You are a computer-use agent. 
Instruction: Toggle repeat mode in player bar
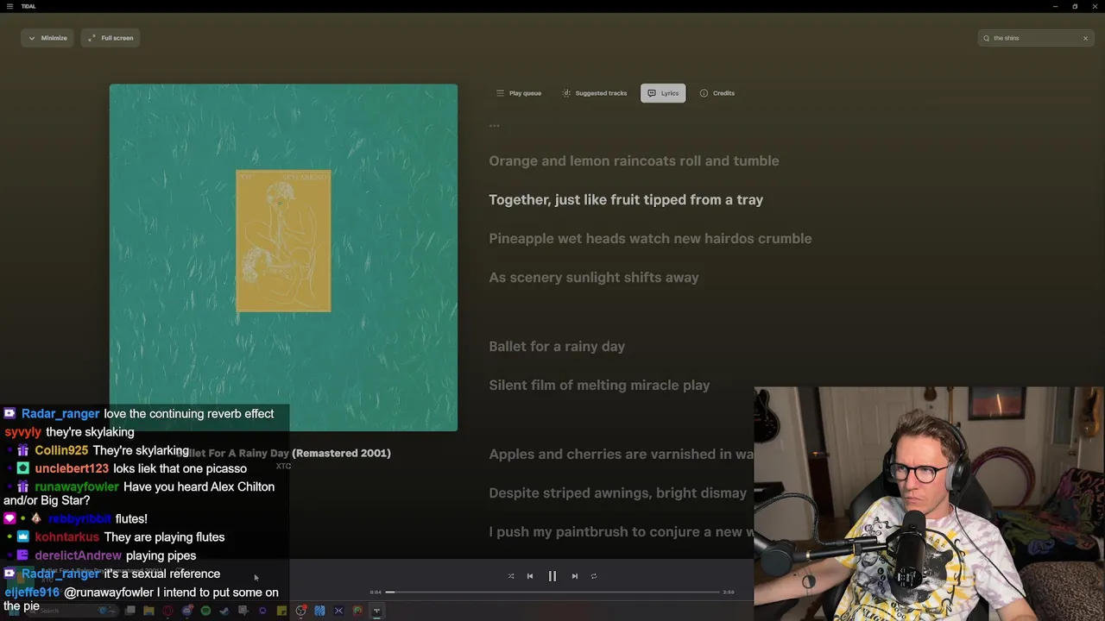pyautogui.click(x=594, y=576)
